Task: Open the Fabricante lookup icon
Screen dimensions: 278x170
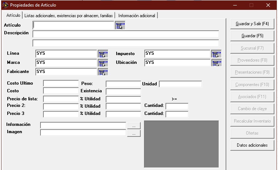Action: [103, 72]
